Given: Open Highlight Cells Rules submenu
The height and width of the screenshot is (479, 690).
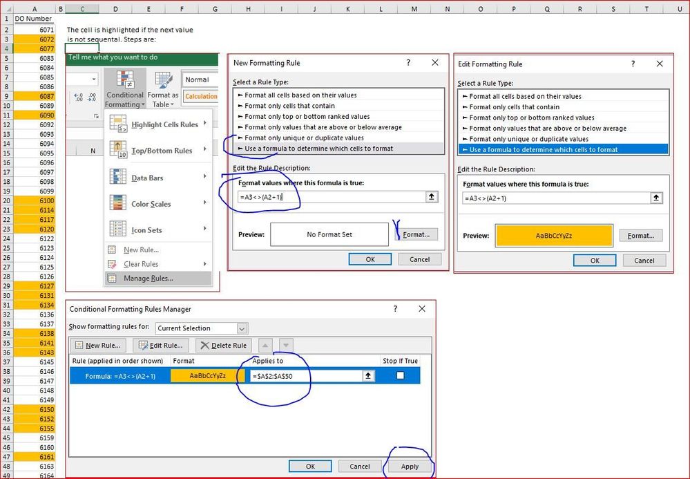Looking at the screenshot, I should (158, 124).
